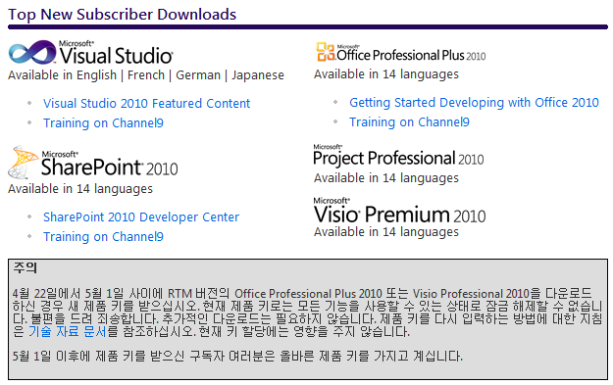The width and height of the screenshot is (613, 385).
Task: Click 'Available in 14 languages' under Visio Premium
Action: click(x=386, y=232)
